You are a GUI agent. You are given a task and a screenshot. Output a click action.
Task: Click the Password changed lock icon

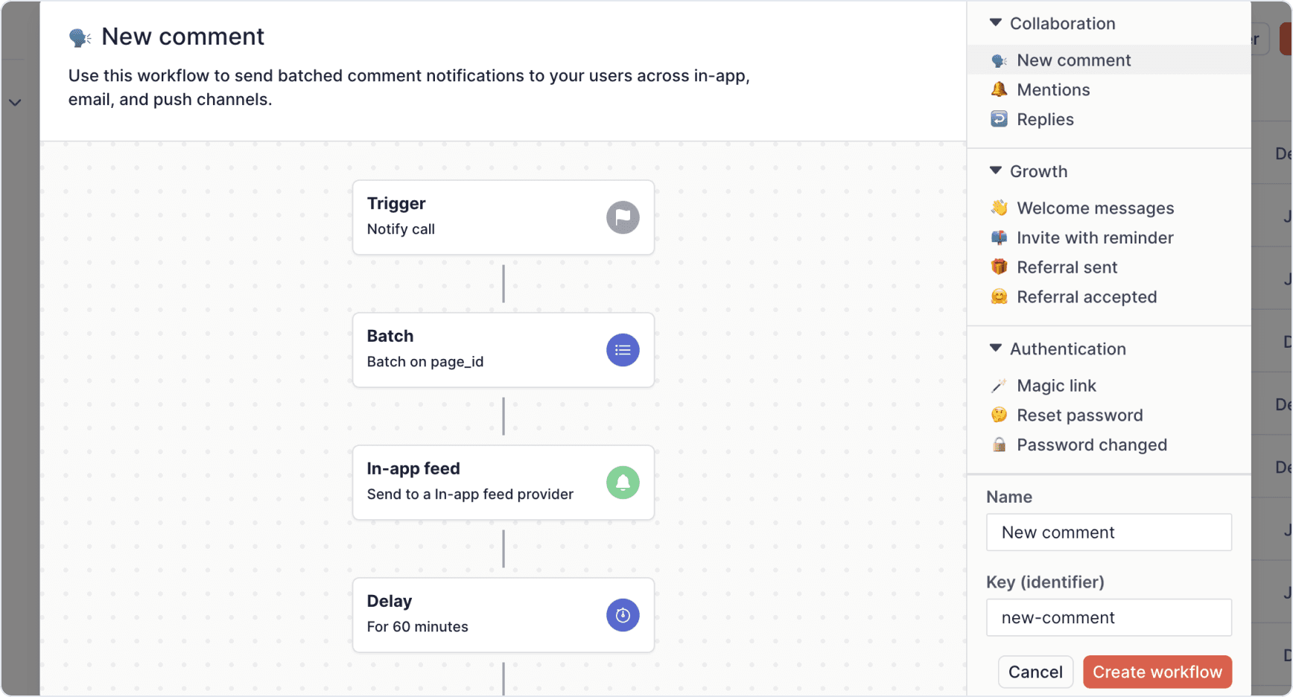coord(999,445)
